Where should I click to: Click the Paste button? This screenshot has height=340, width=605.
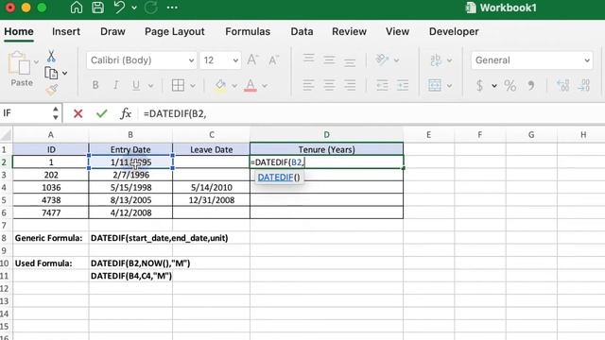[x=20, y=69]
